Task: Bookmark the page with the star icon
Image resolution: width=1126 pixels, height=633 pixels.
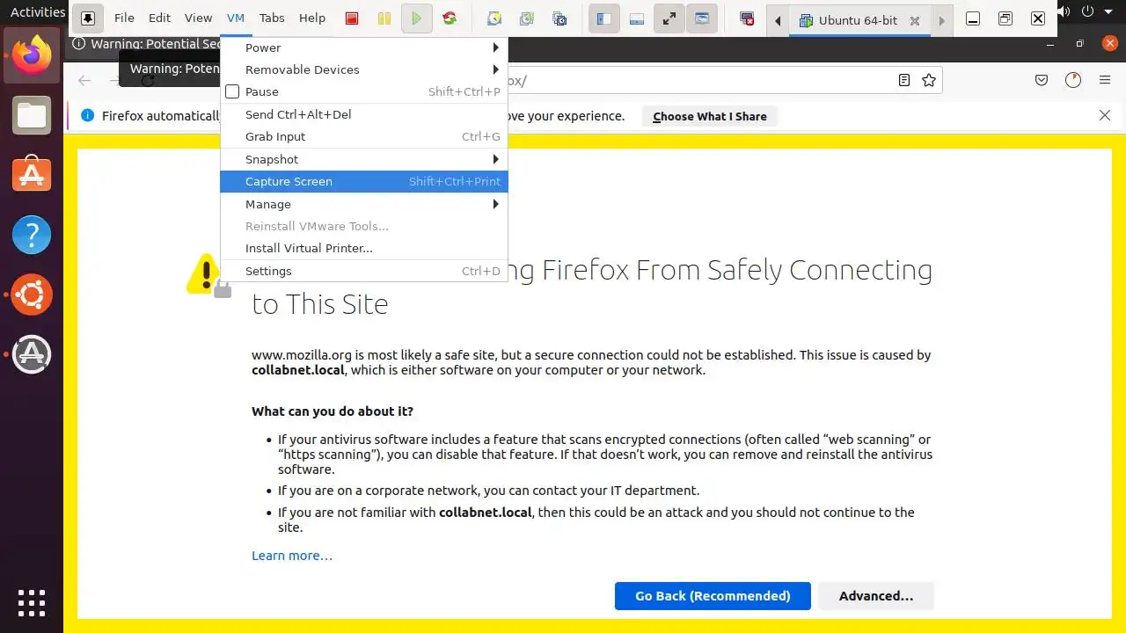Action: coord(929,80)
